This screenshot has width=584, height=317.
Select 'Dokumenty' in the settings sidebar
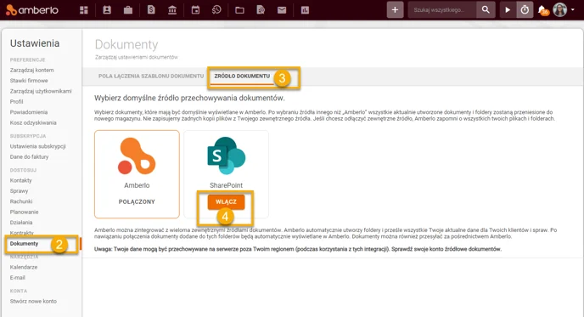coord(24,244)
